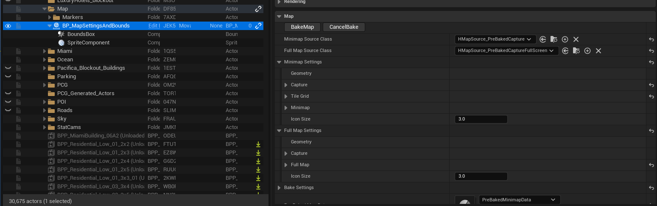Load the BPP_Residential_Low_01_2x3 unloaded actor
The image size is (657, 206).
click(x=258, y=153)
